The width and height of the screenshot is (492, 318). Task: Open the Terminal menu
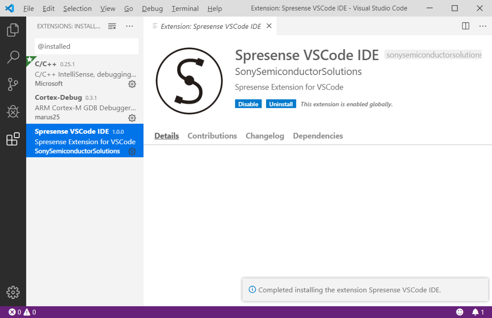185,8
